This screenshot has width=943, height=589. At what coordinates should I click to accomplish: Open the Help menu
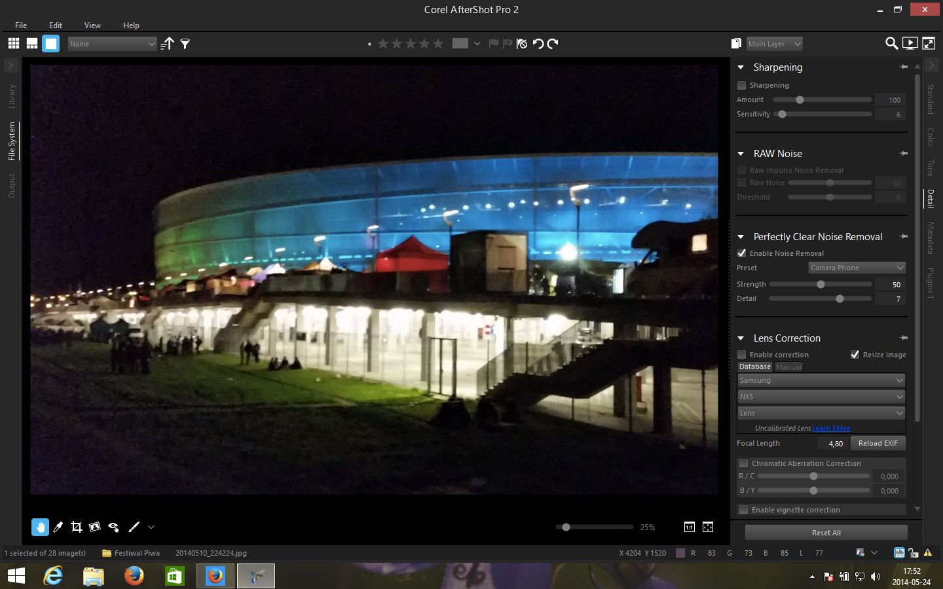coord(131,25)
